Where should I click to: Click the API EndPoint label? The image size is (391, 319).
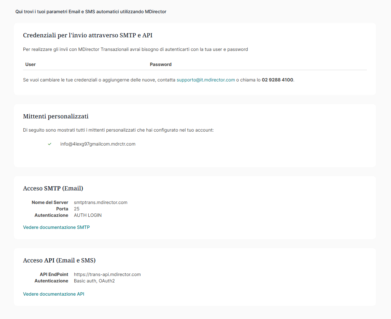point(54,275)
